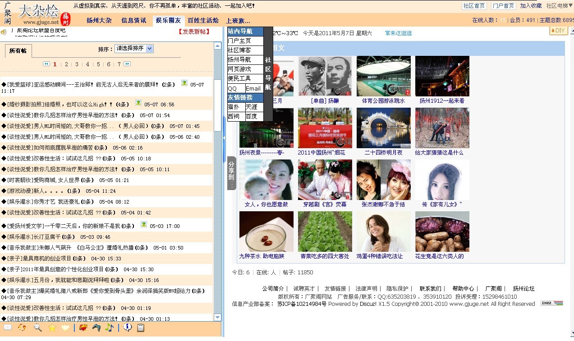Screen dimensions: 574x341
Task: Open the 二十四桥明月夜 bridge thumbnail
Action: coord(384,128)
